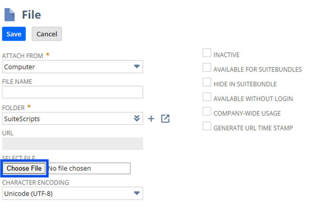This screenshot has width=320, height=208.
Task: Open folder record in new window icon
Action: 165,119
